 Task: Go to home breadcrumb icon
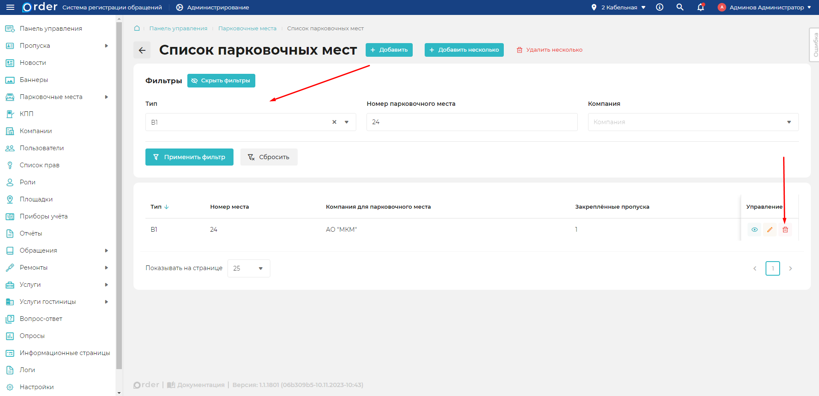click(137, 29)
